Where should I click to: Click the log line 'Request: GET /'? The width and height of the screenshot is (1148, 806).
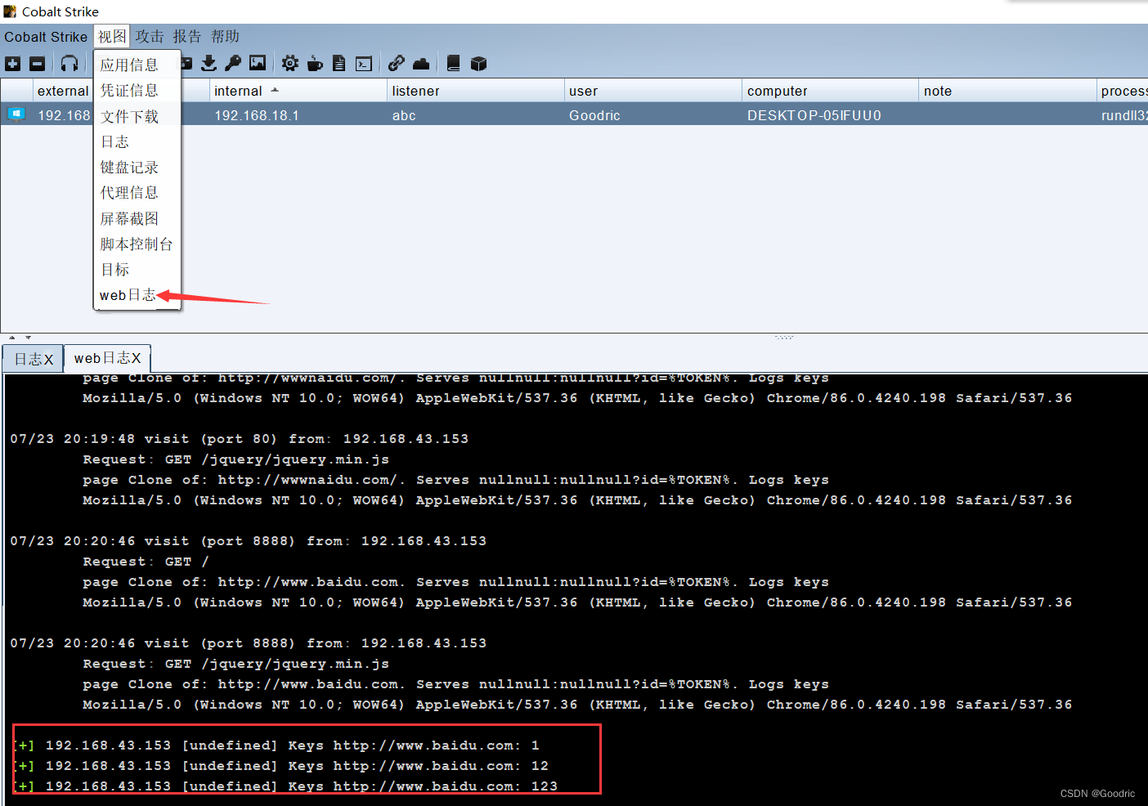click(146, 562)
